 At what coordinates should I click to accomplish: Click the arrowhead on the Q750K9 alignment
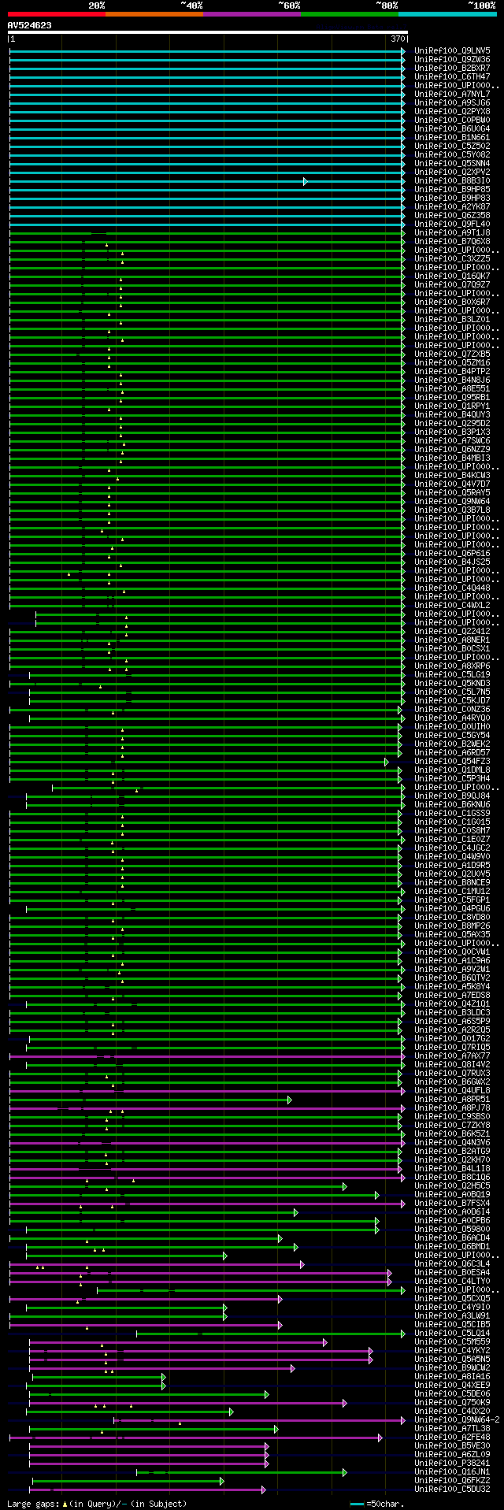click(345, 1403)
